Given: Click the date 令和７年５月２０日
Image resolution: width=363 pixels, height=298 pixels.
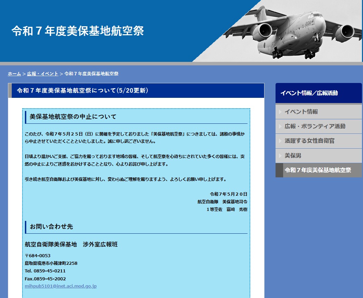Looking at the screenshot, I should pos(229,194).
